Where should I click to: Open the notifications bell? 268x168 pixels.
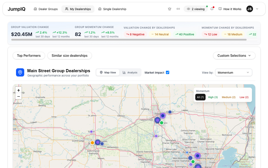[212, 9]
